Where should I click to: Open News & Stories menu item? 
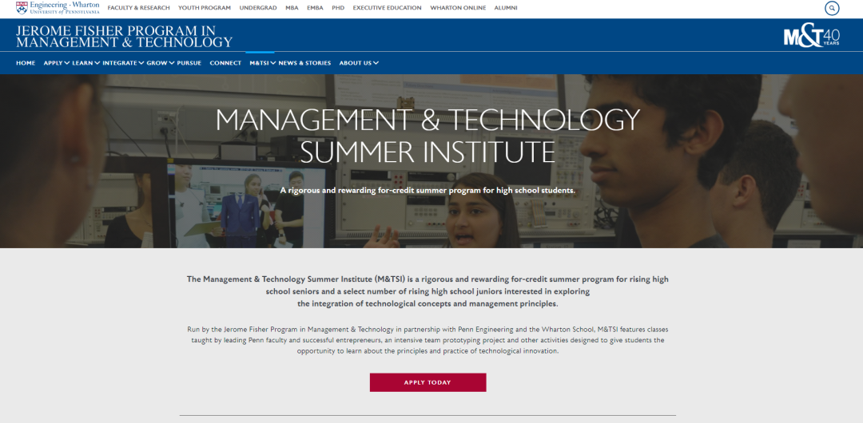304,63
